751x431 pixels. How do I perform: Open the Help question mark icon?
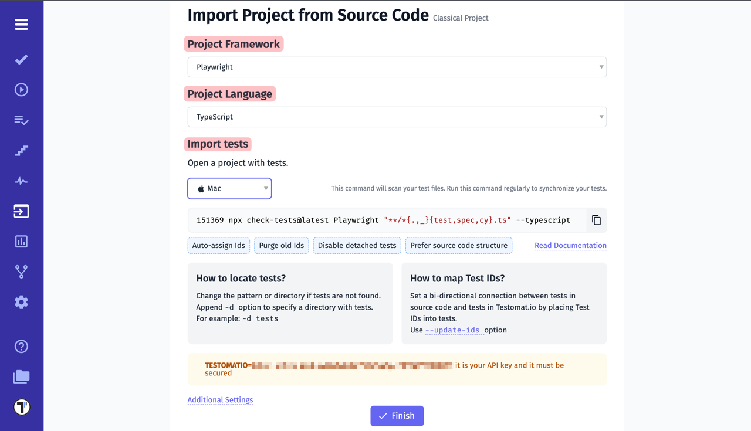coord(21,346)
